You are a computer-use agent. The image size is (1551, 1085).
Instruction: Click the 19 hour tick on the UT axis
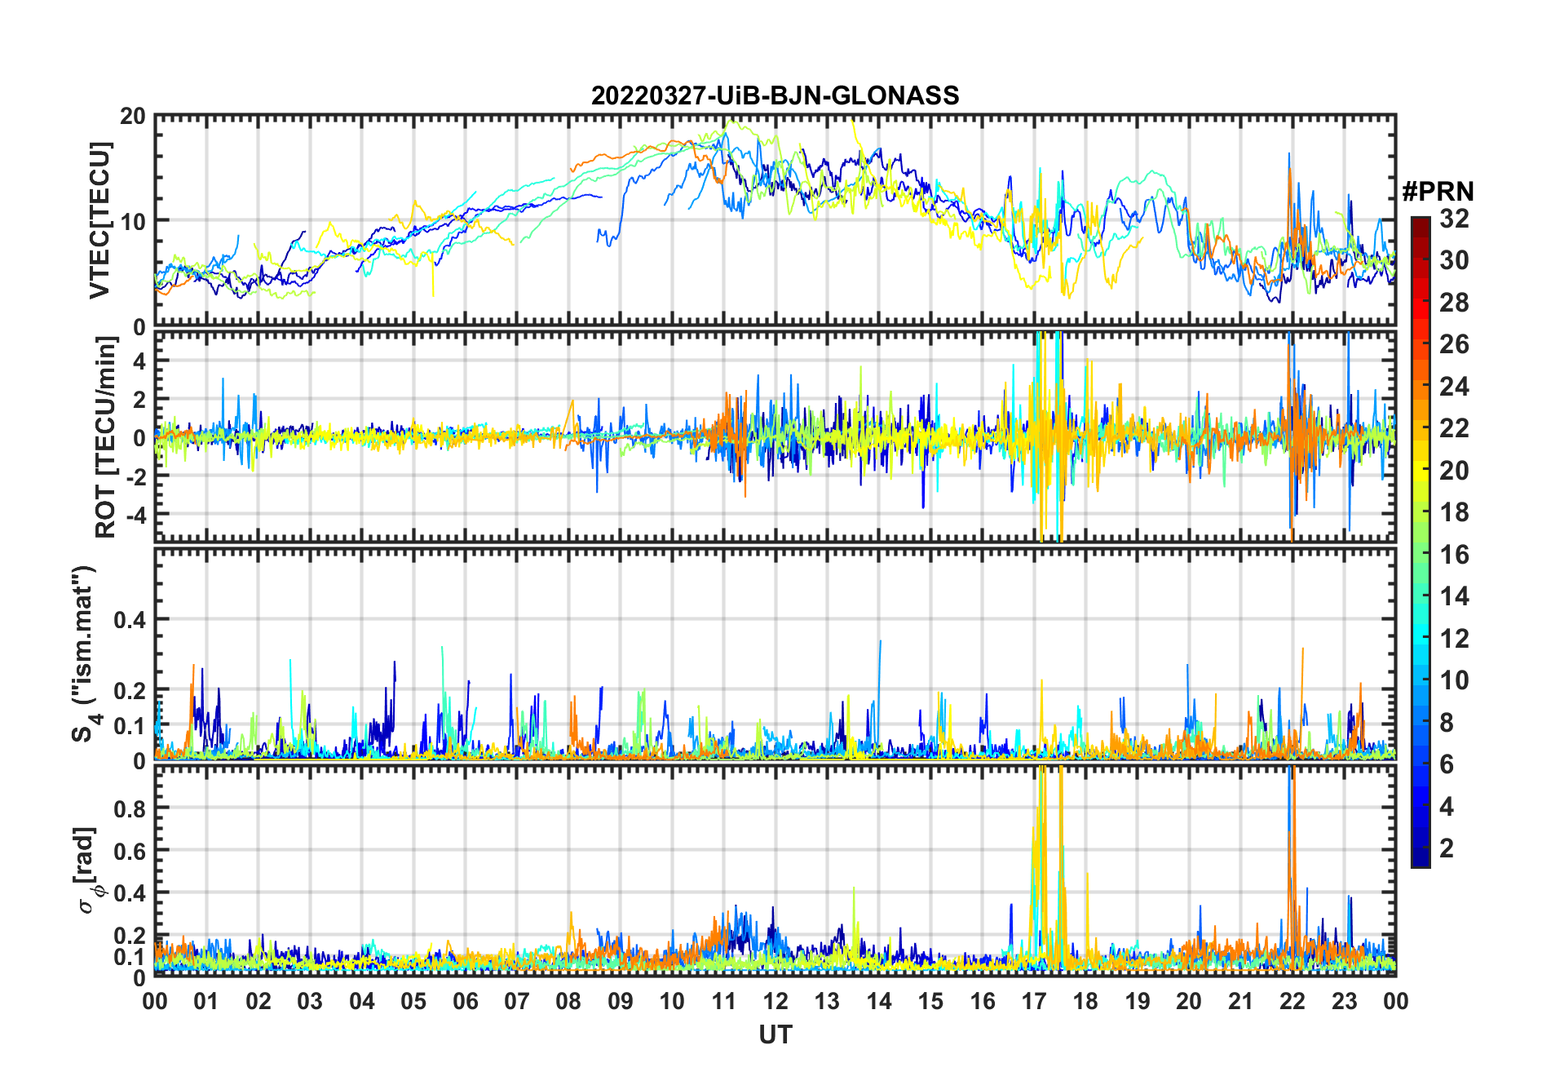1138,1001
